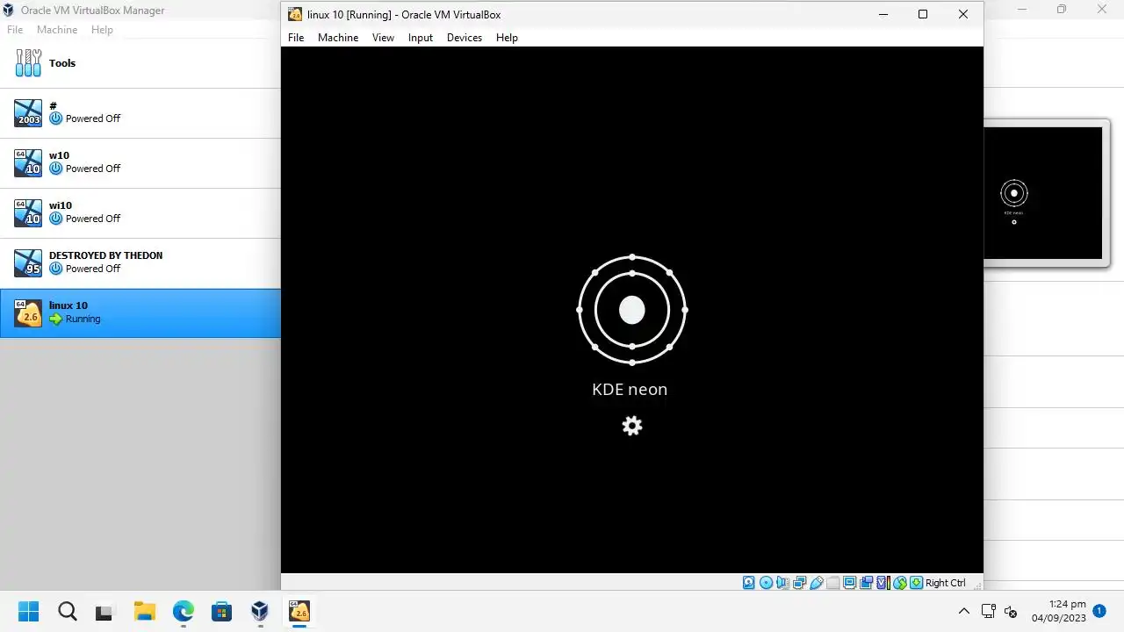
Task: Open Microsoft Store from taskbar
Action: [x=221, y=611]
